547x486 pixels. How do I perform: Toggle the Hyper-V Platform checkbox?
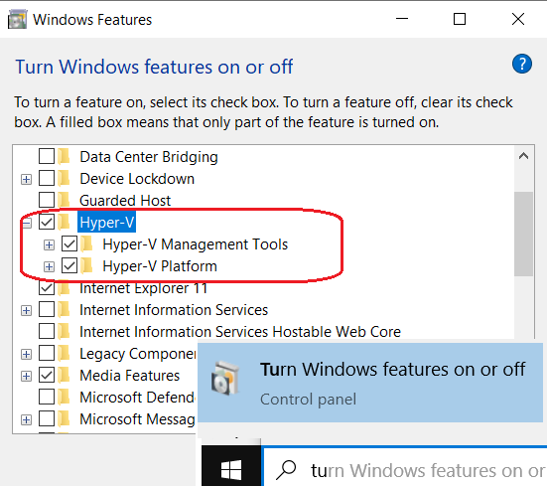(69, 265)
